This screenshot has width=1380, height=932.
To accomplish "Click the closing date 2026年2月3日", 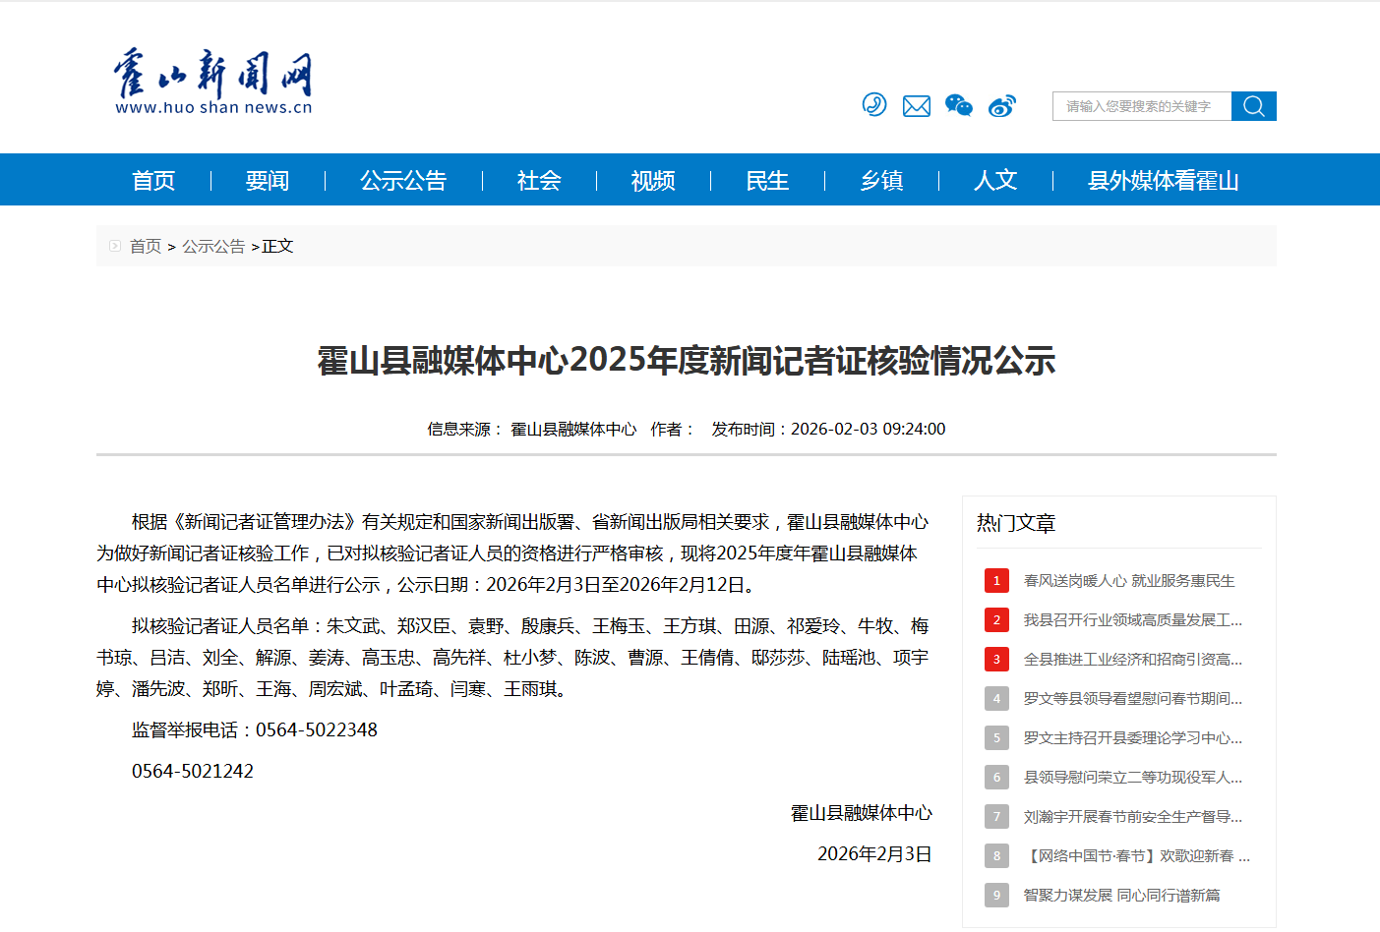I will (875, 854).
